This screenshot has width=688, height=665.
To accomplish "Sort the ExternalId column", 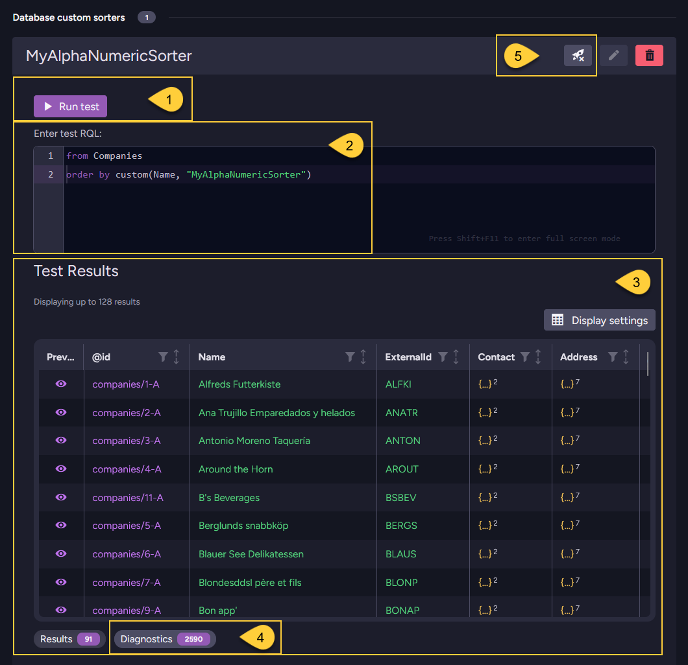I will coord(456,357).
